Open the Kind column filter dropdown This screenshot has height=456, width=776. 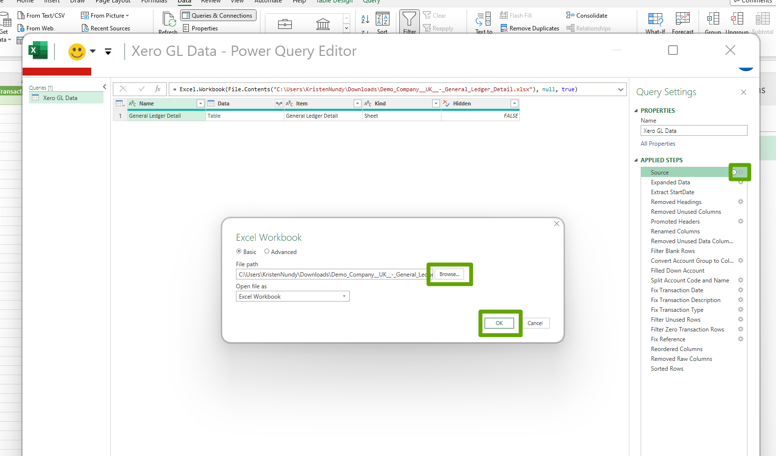(436, 103)
